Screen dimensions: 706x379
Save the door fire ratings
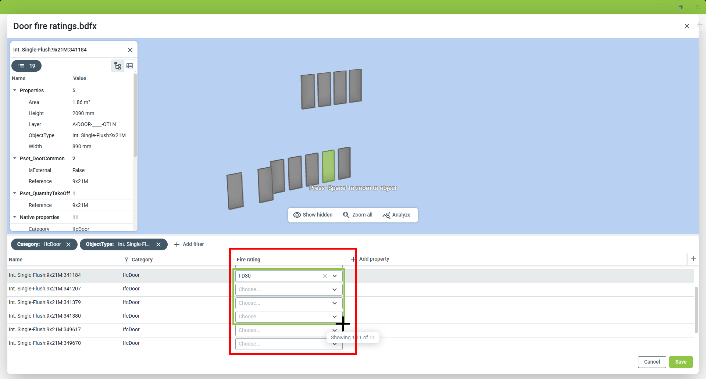[681, 362]
